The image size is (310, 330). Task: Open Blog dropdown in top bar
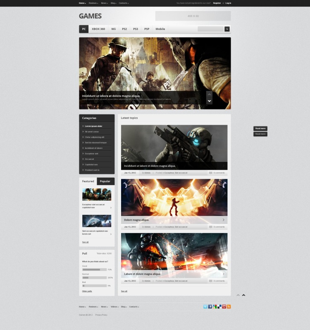pyautogui.click(x=114, y=3)
